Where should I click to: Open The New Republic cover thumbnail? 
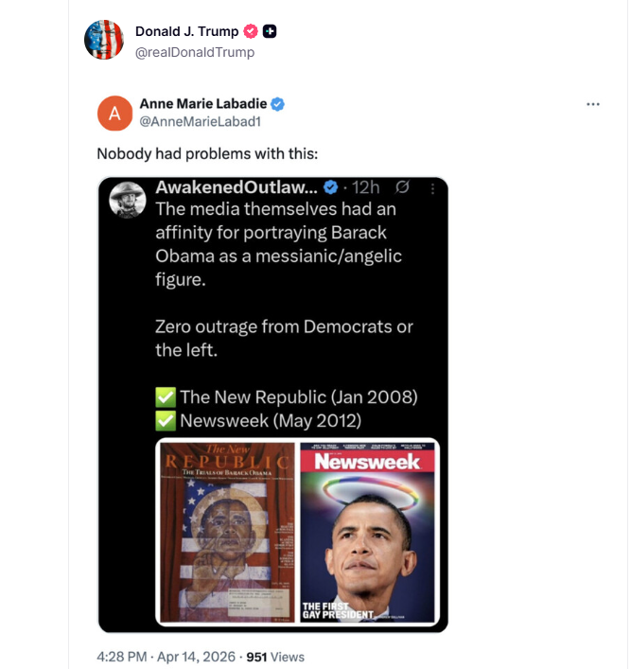(226, 533)
